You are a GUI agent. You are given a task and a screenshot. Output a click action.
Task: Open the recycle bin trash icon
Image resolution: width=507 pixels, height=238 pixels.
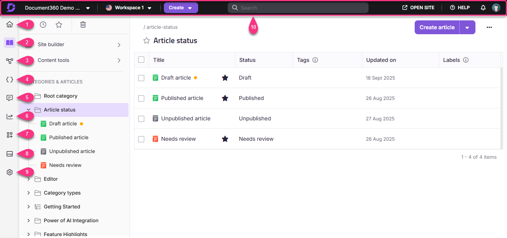82,24
